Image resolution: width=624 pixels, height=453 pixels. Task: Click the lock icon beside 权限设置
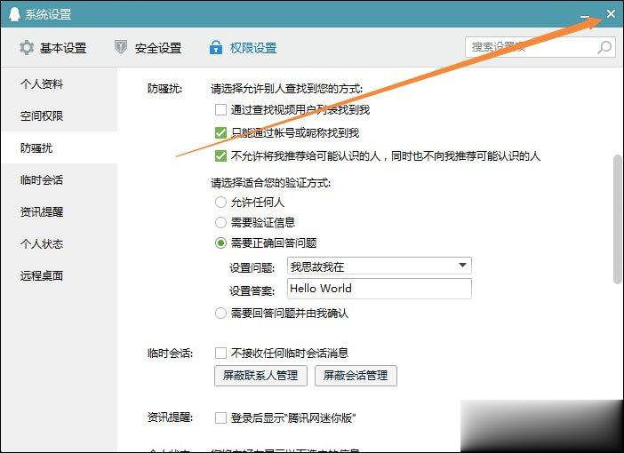pyautogui.click(x=216, y=47)
